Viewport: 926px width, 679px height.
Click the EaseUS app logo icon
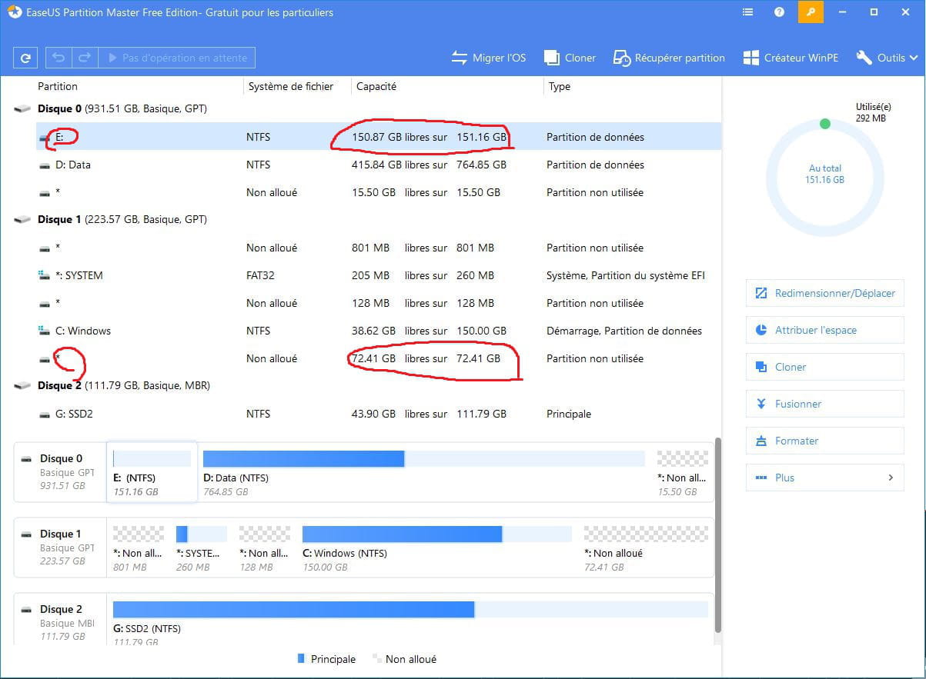(13, 12)
